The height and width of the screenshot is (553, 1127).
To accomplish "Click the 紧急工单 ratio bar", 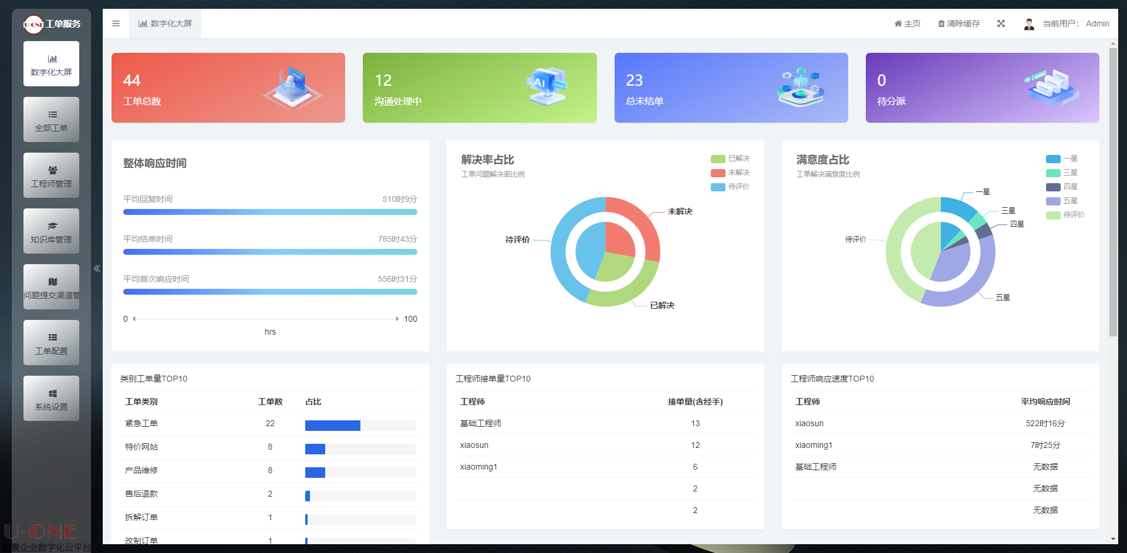I will [x=360, y=426].
